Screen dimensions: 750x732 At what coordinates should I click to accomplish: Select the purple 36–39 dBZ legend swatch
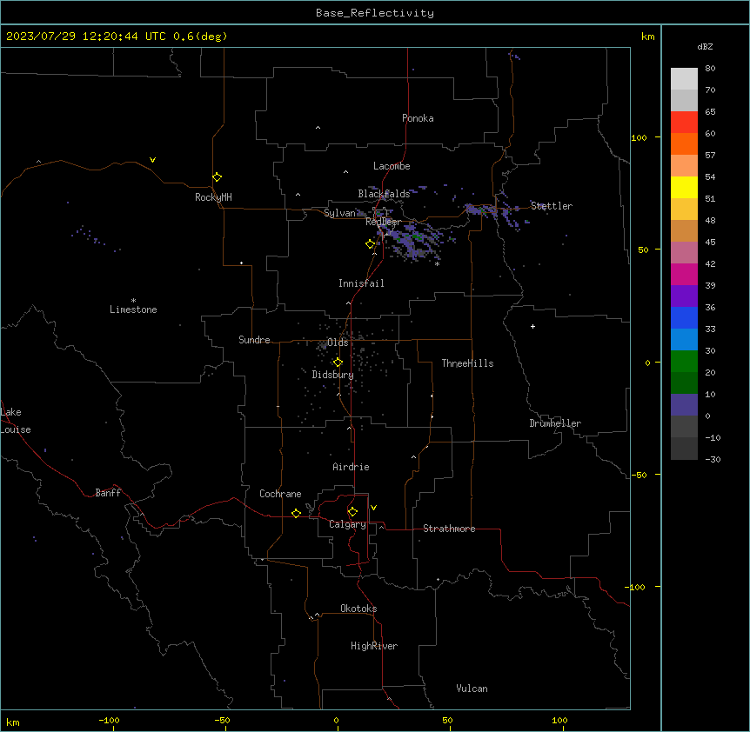pyautogui.click(x=684, y=296)
